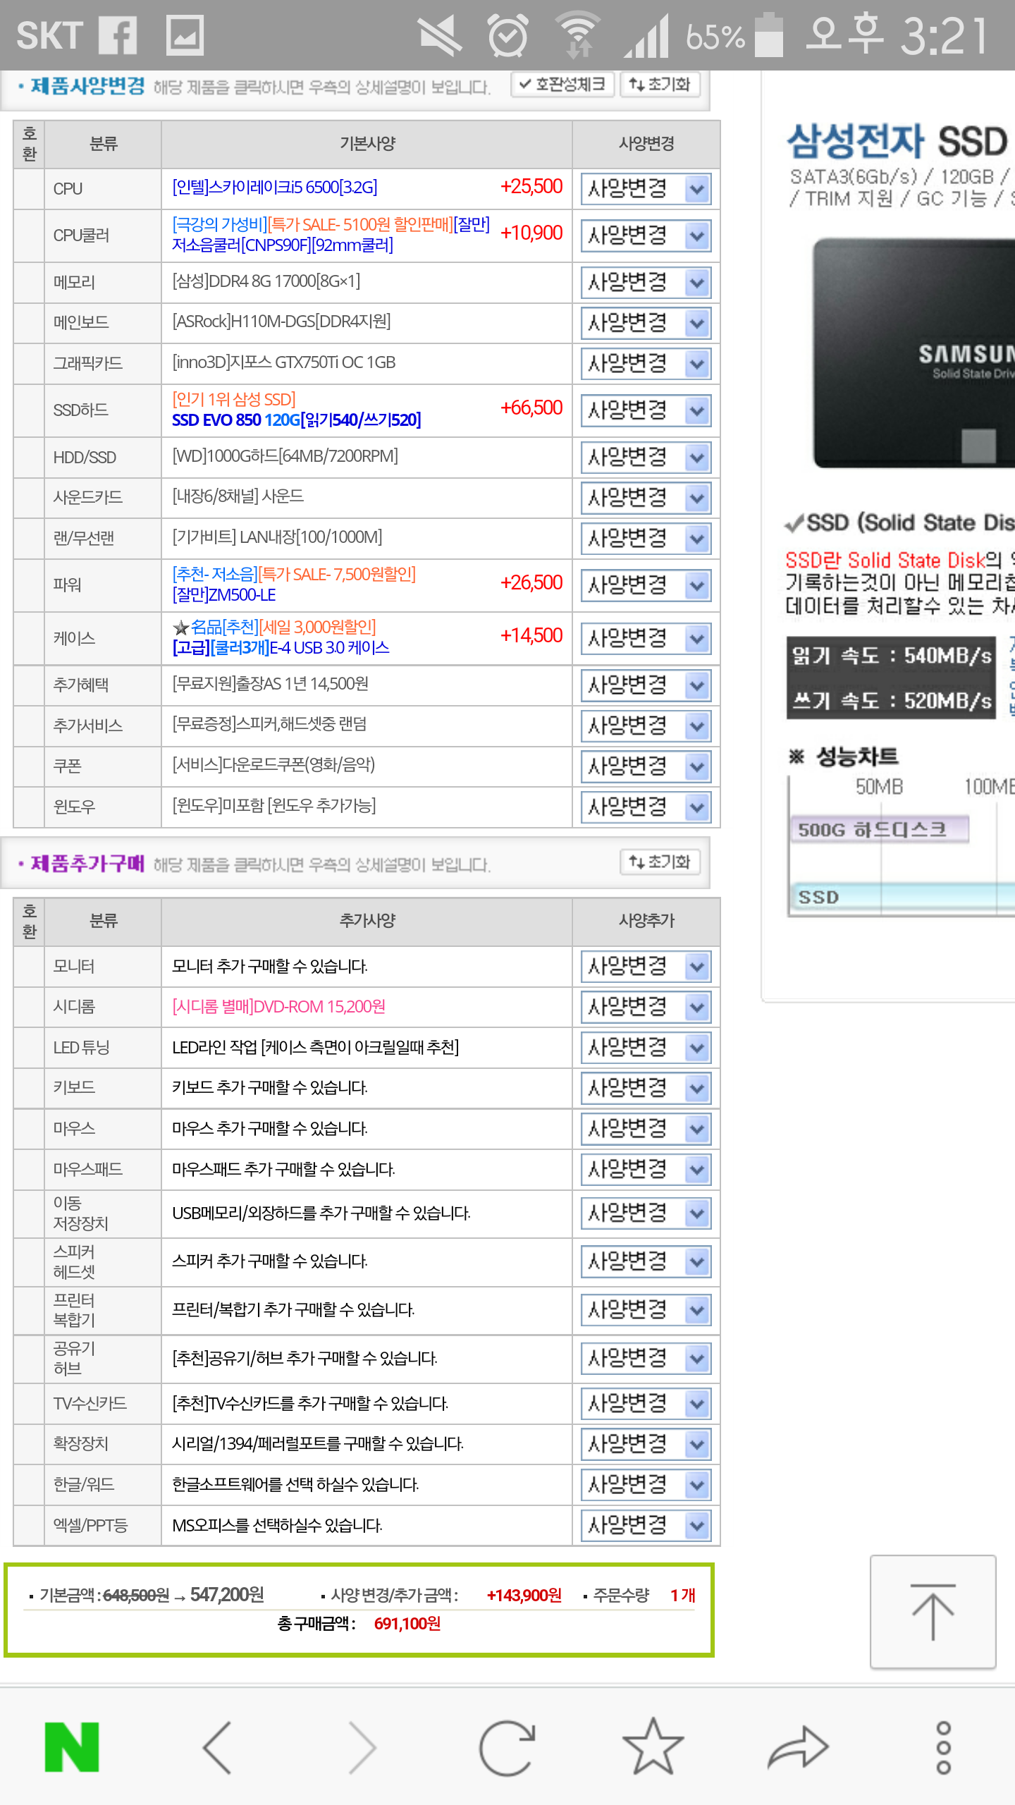Tap the scroll-to-top arrow button
The image size is (1015, 1805).
[933, 1612]
